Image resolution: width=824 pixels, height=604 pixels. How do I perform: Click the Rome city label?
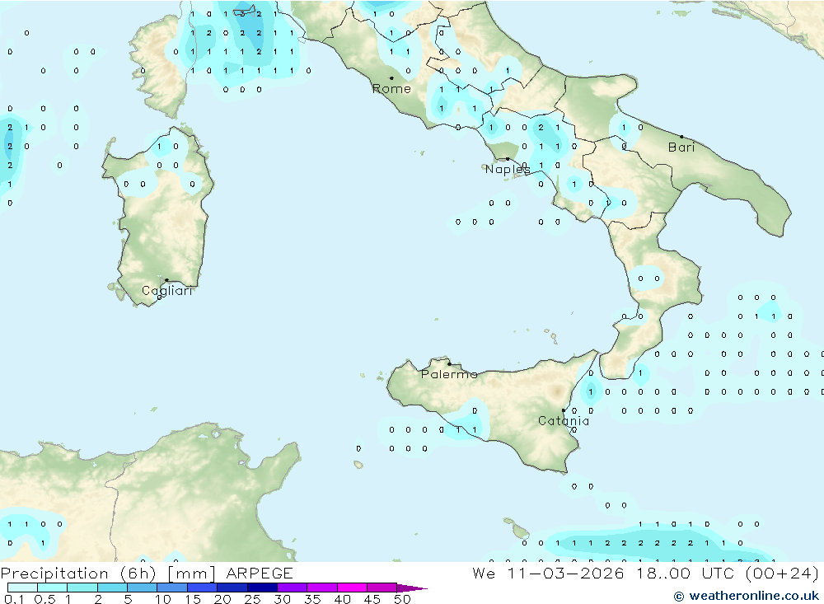click(x=391, y=89)
